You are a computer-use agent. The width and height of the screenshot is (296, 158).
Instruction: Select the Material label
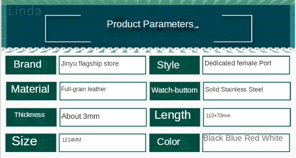click(31, 90)
